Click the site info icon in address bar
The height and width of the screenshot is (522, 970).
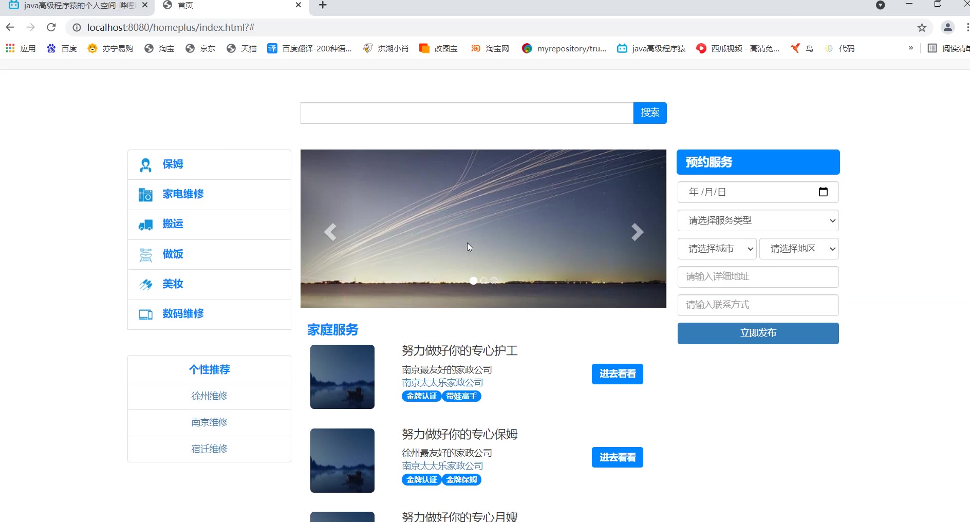[x=77, y=27]
